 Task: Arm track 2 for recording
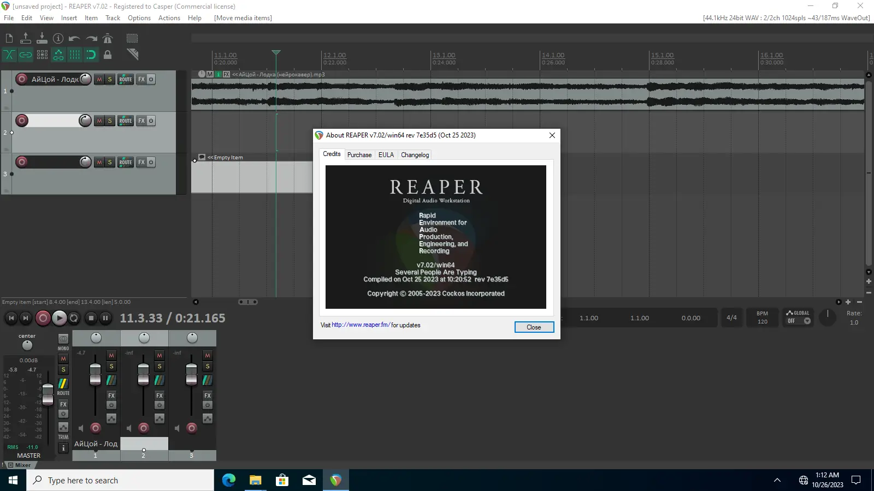[x=22, y=121]
